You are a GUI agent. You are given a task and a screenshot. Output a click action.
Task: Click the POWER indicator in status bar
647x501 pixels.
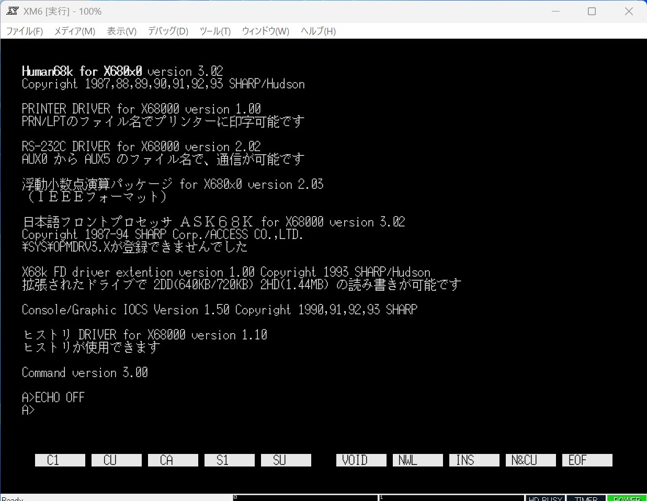[x=627, y=498]
